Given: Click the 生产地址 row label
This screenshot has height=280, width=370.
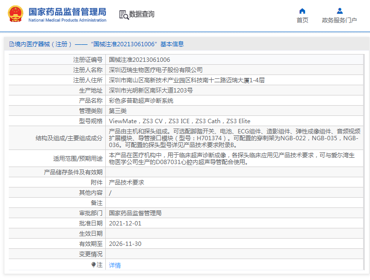Looking at the screenshot, I should tap(91, 91).
